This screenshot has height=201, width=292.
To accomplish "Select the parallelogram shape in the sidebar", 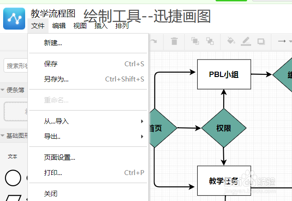I will (13, 198).
